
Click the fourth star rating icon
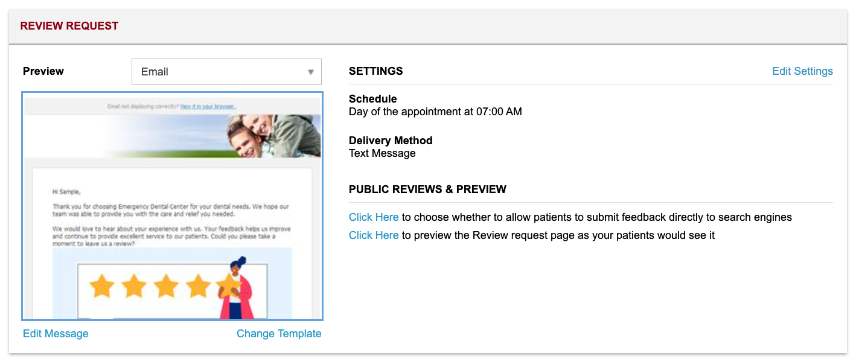[x=197, y=286]
